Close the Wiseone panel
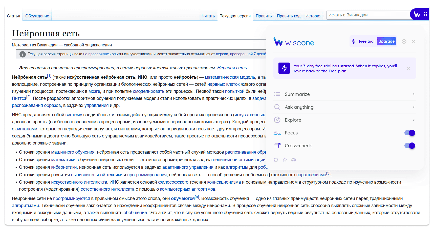This screenshot has height=229, width=434. [414, 41]
